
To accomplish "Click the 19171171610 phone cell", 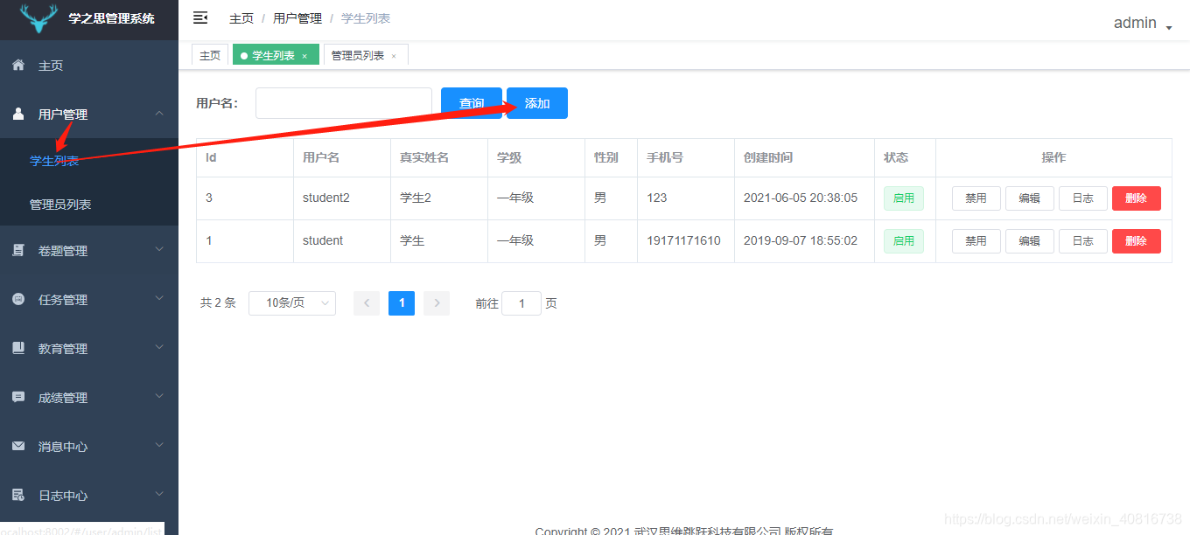I will [x=684, y=240].
